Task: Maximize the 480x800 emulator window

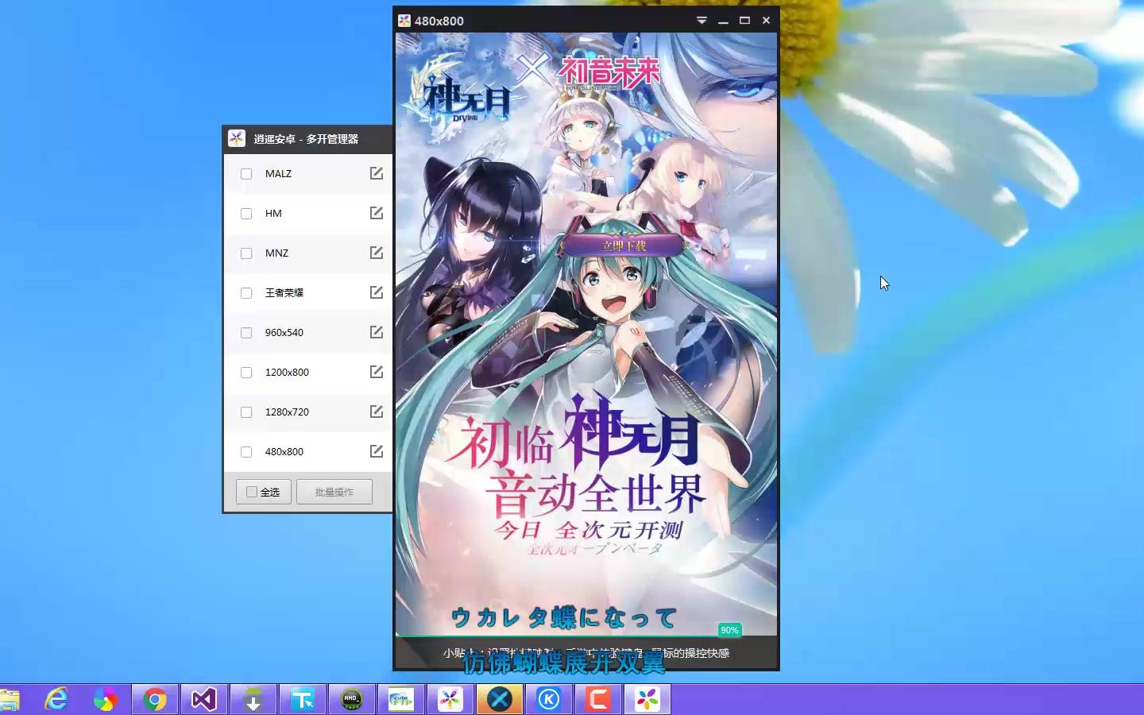Action: coord(744,21)
